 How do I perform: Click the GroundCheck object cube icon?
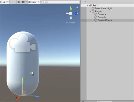[96, 20]
